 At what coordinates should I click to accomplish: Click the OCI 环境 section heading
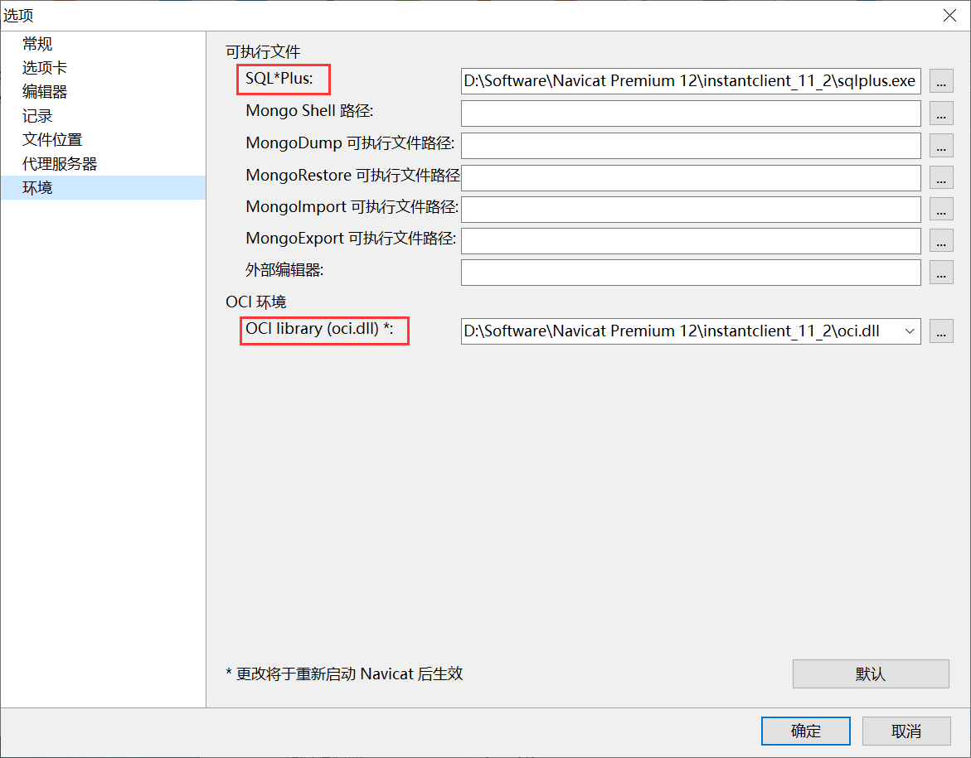coord(255,302)
